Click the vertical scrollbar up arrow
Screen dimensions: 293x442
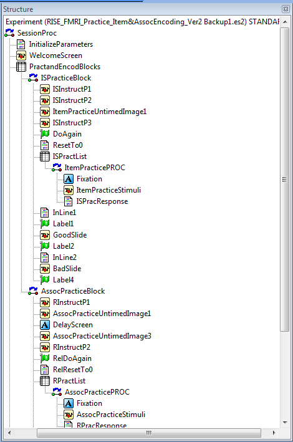tap(285, 22)
